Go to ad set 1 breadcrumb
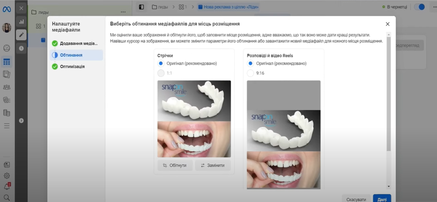 pyautogui.click(x=183, y=7)
